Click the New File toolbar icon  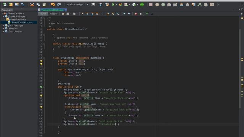coord(5,5)
